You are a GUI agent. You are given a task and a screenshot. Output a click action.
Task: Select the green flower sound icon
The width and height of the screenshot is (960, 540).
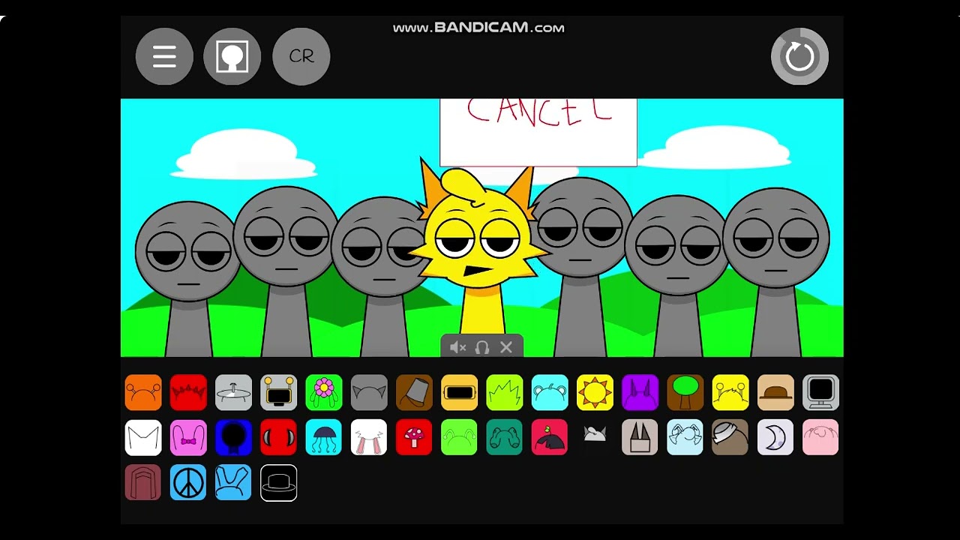324,393
